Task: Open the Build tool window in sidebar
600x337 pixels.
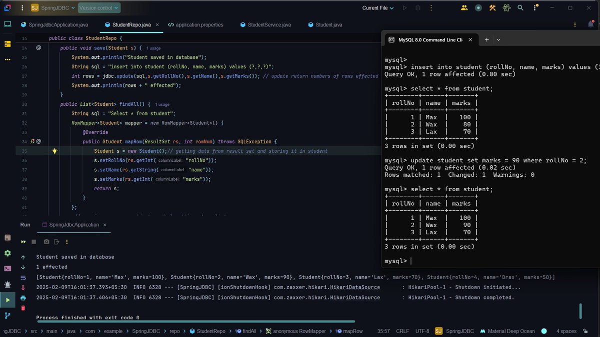Action: (x=7, y=238)
